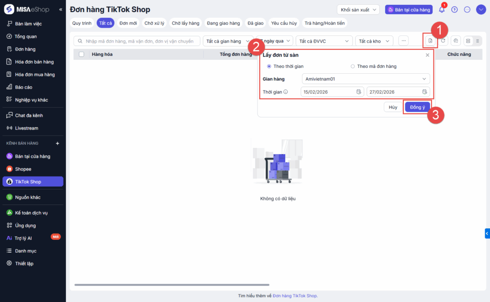Switch to Chờ lấy hàng tab
The image size is (490, 302).
(186, 23)
